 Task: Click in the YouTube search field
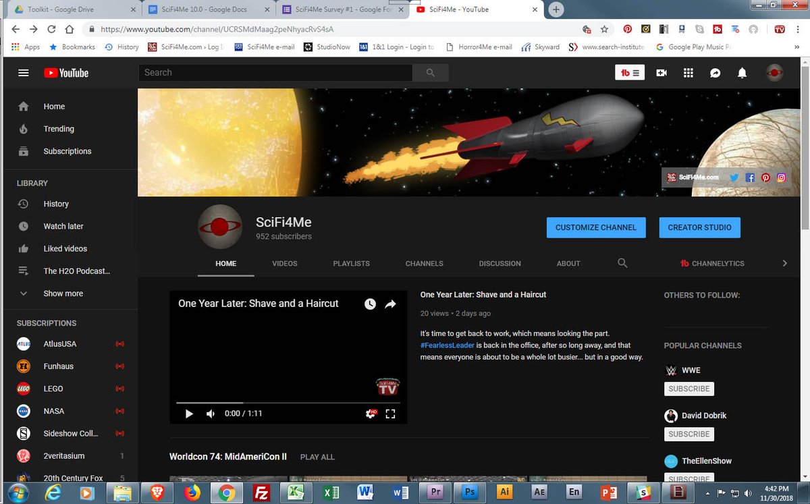click(x=275, y=73)
